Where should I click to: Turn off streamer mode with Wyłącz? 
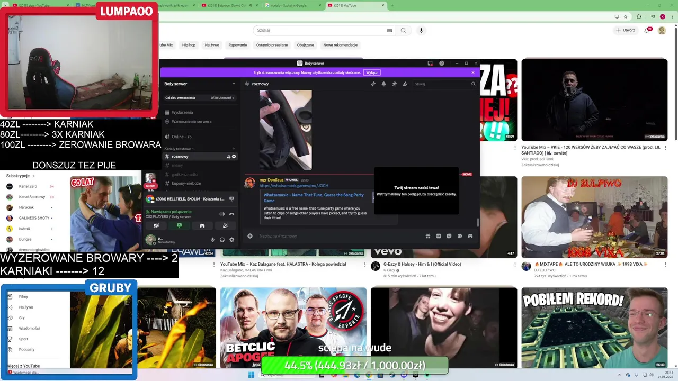tap(372, 72)
